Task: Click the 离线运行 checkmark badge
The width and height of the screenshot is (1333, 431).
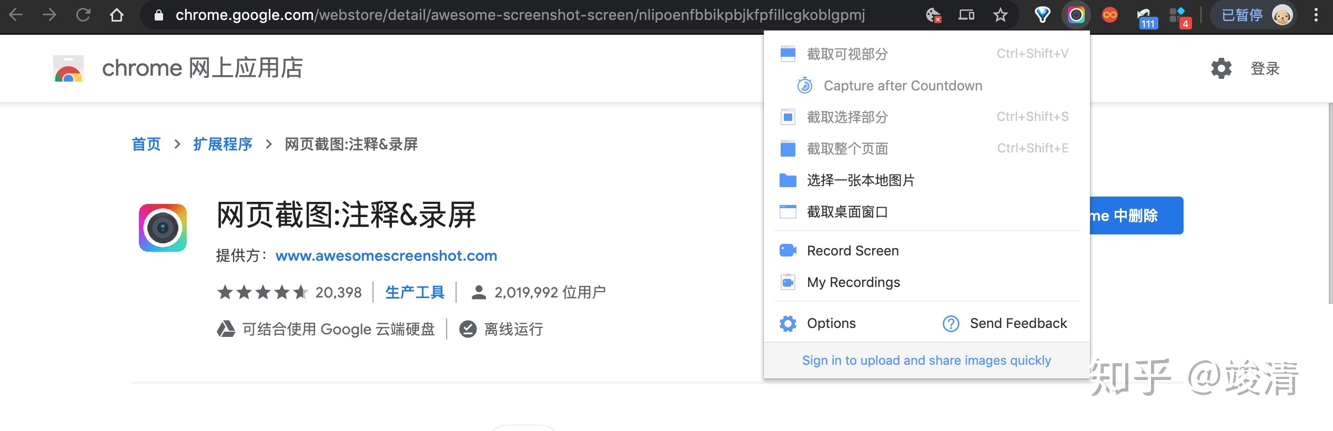Action: (x=468, y=329)
